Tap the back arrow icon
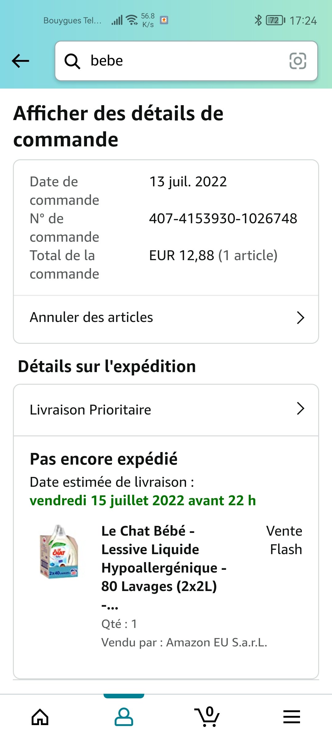This screenshot has width=332, height=738. tap(20, 61)
